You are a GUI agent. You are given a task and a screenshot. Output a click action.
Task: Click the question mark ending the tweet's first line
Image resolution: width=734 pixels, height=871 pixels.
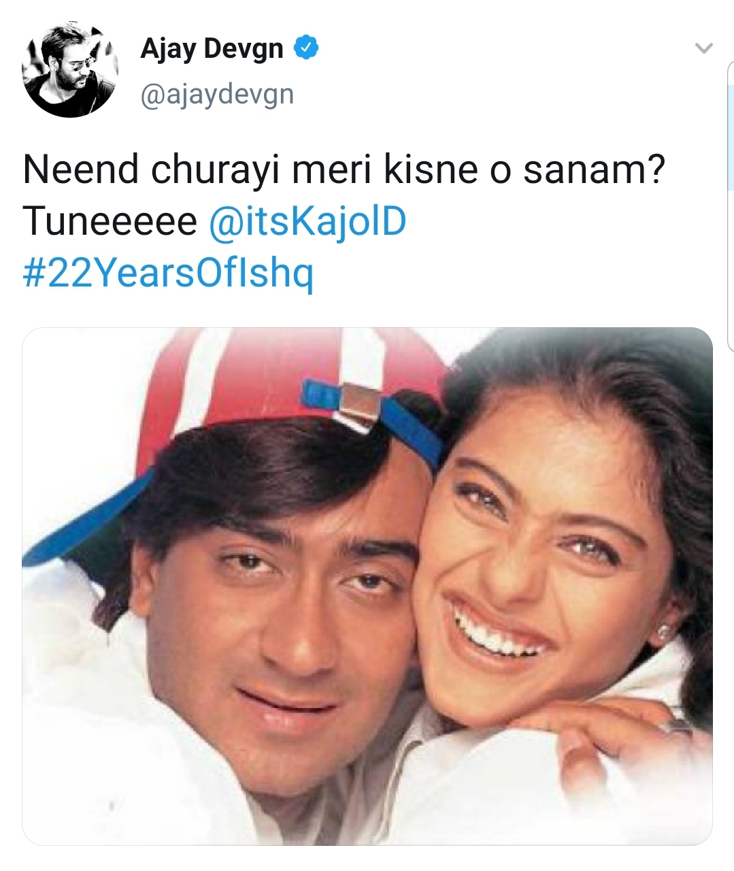[x=654, y=169]
